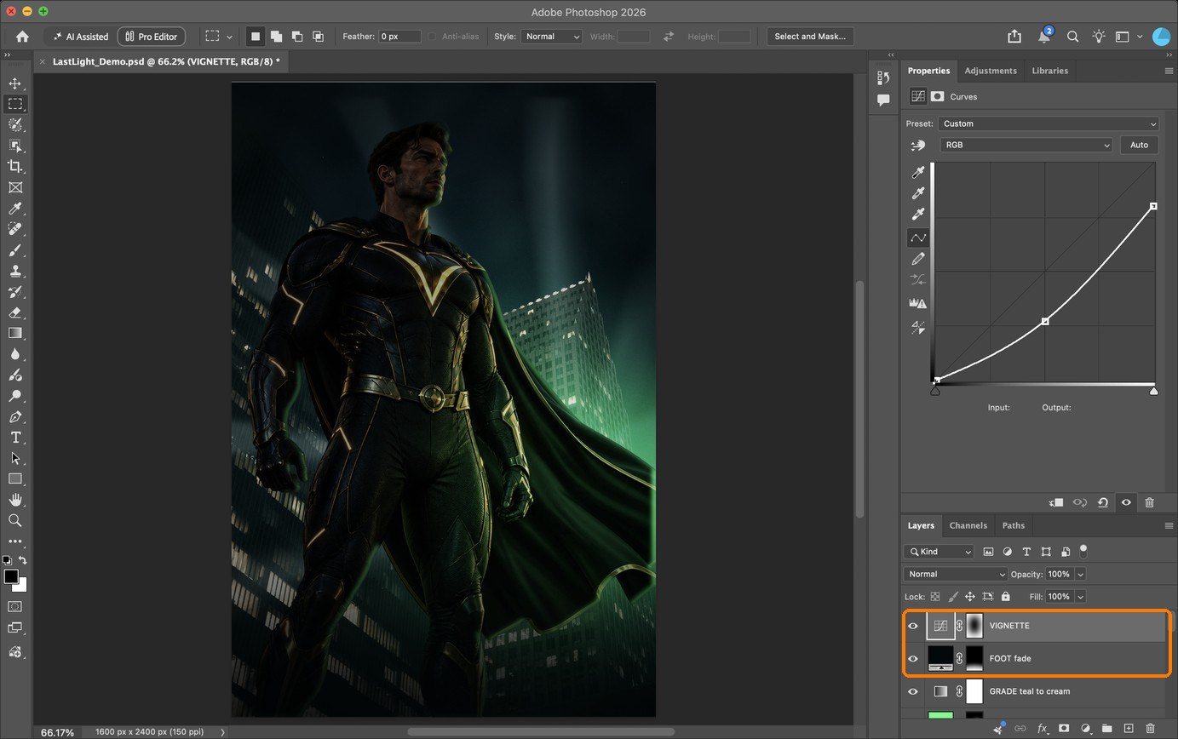Hide the FOOT fade layer

click(913, 658)
